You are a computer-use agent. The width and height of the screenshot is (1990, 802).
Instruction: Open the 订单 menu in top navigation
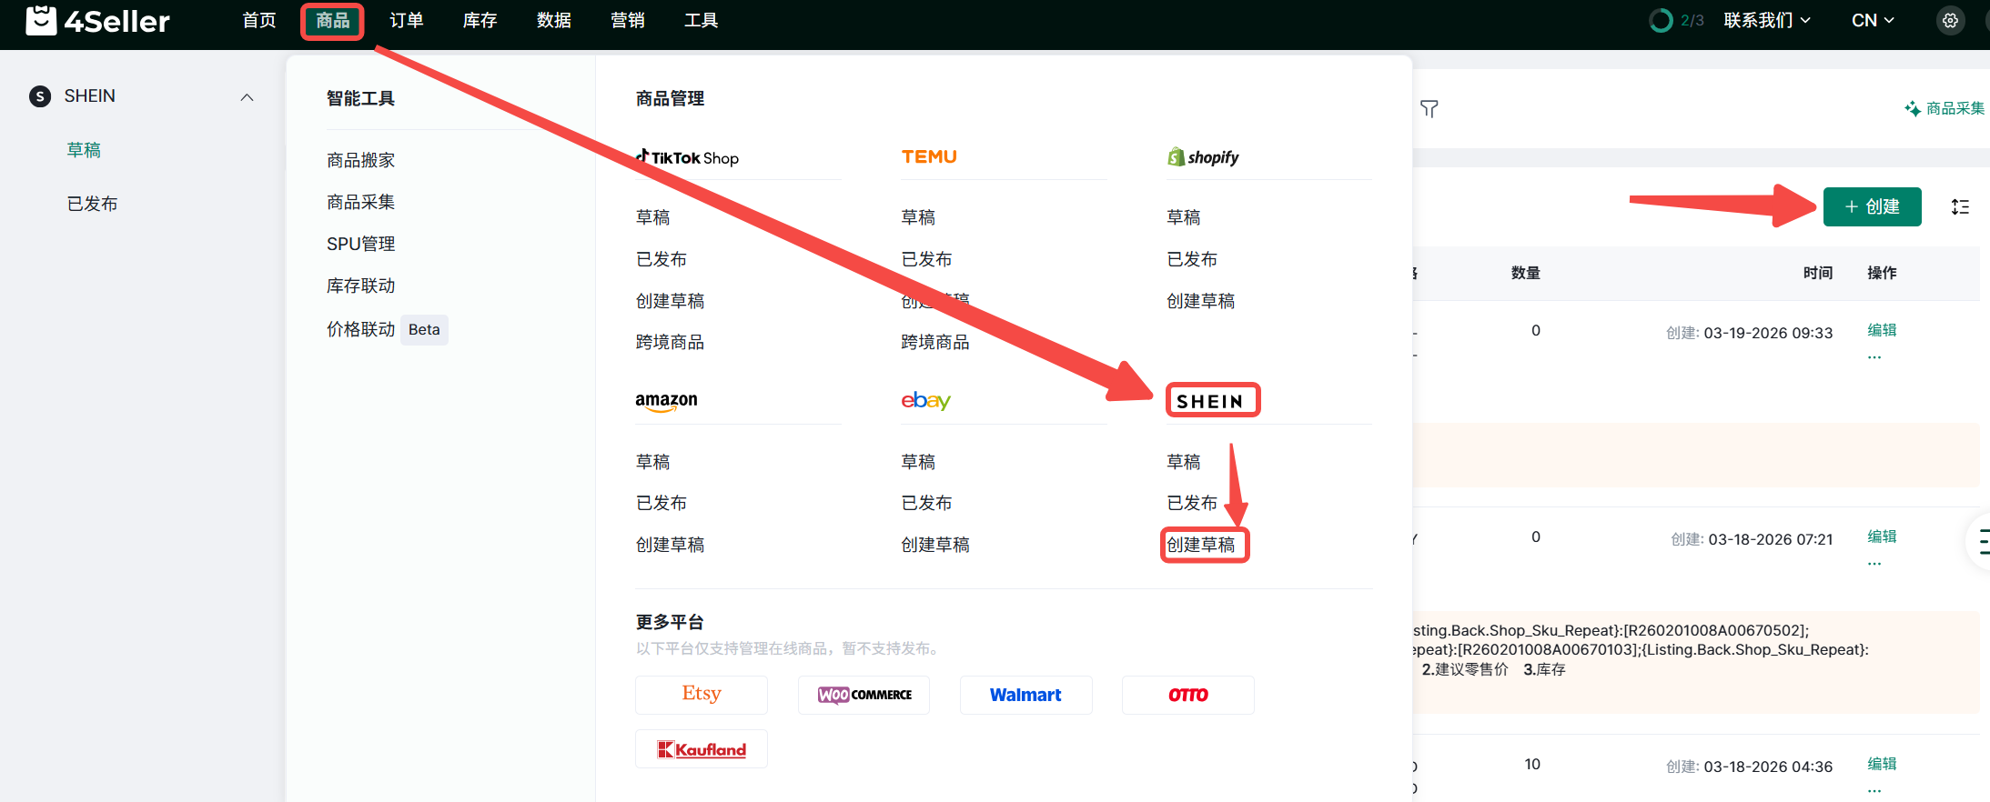(x=406, y=20)
